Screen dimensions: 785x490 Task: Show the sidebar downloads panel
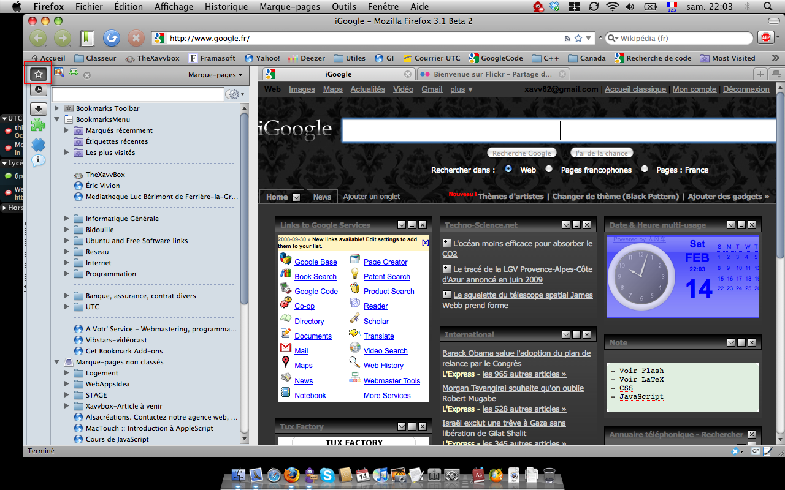click(x=39, y=109)
